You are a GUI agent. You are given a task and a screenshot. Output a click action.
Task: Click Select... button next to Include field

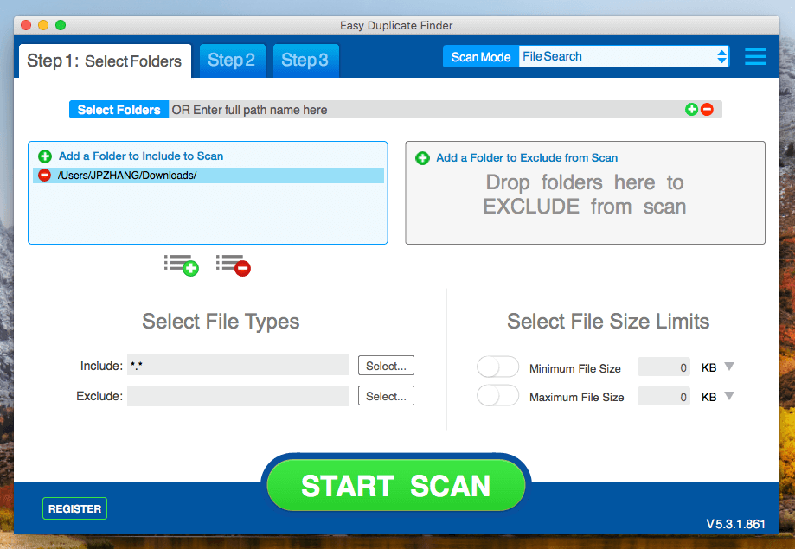tap(386, 366)
